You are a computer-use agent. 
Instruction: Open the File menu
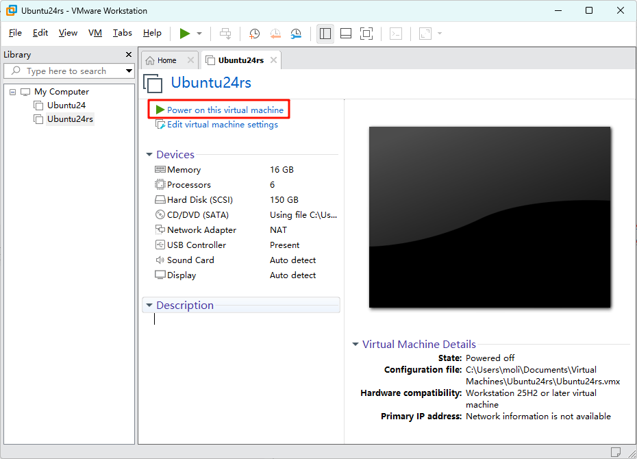tap(15, 33)
